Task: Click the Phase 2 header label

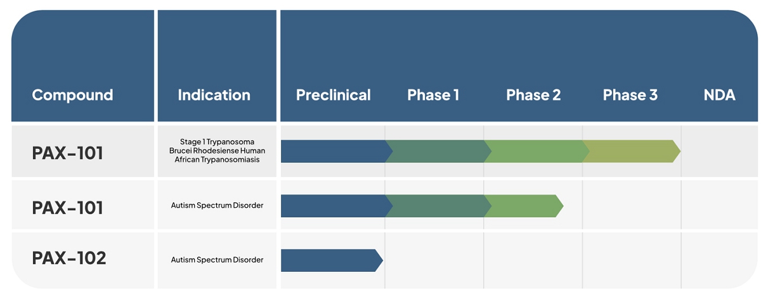Action: click(x=533, y=95)
